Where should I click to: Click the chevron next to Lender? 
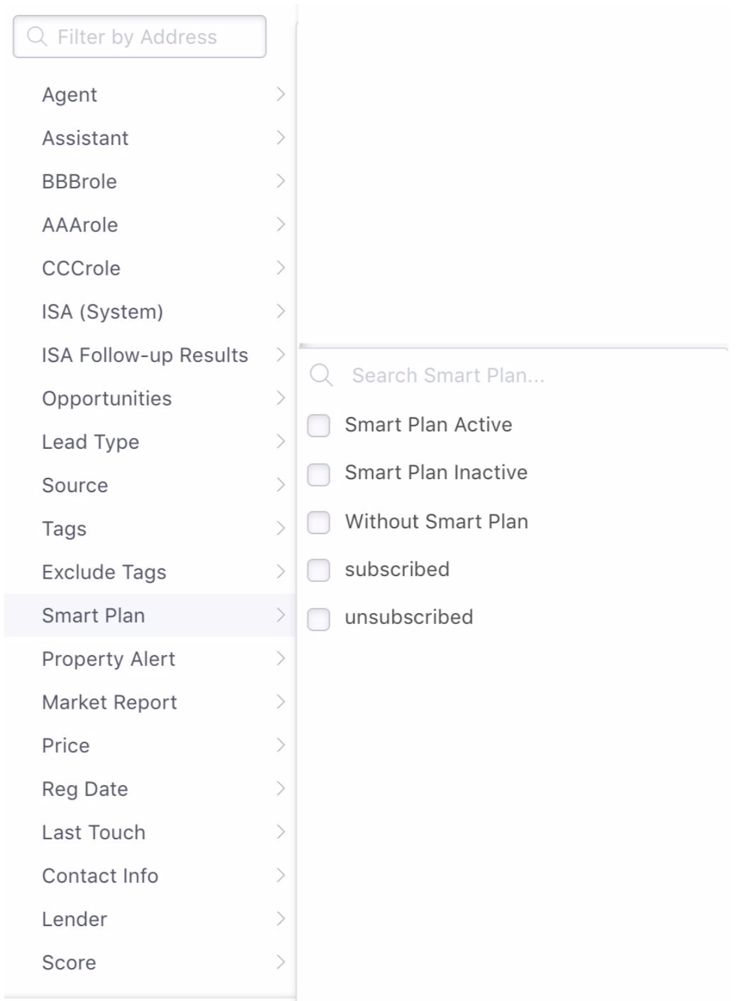(x=281, y=919)
